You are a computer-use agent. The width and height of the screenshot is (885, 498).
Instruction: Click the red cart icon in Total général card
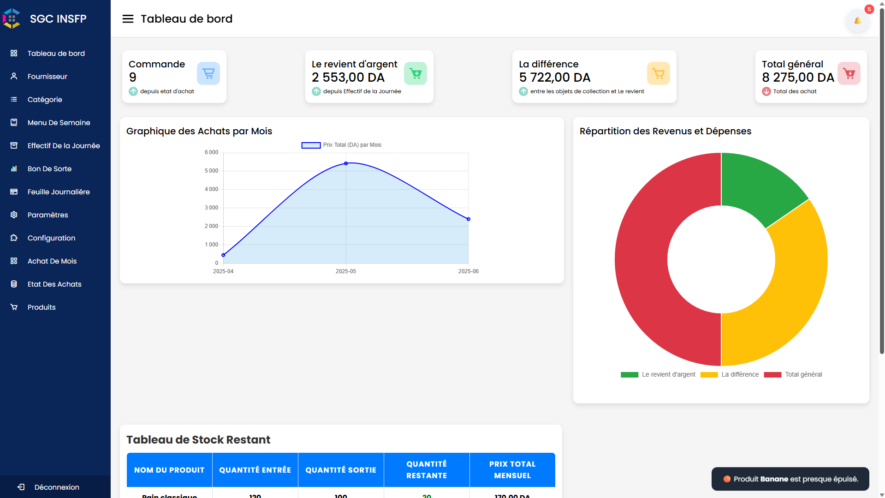849,73
